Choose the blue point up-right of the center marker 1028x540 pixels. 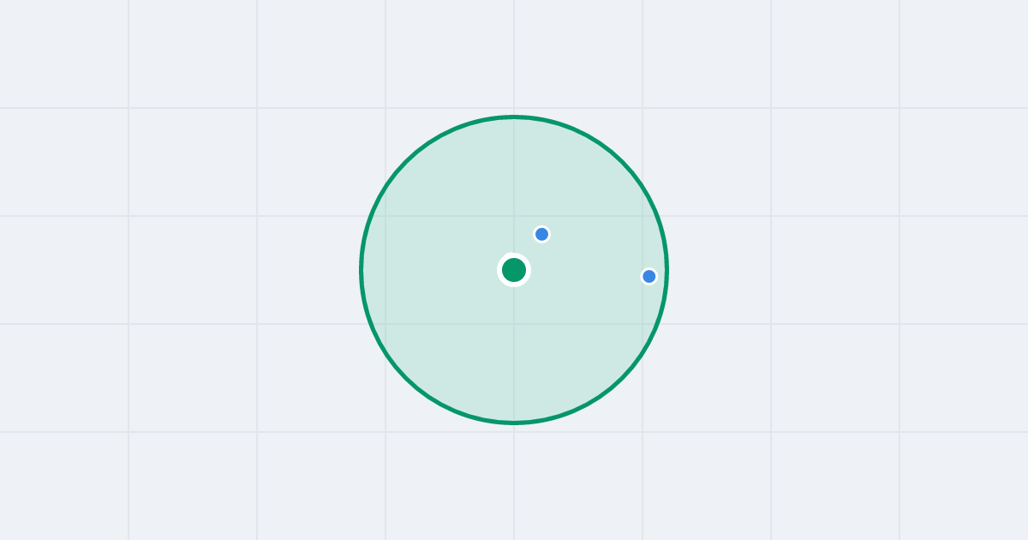[x=541, y=234]
